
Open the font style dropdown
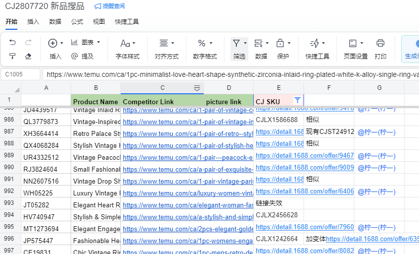pyautogui.click(x=127, y=43)
